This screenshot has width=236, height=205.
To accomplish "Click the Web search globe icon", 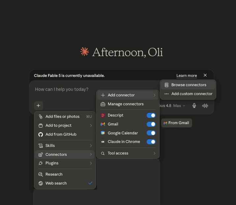I will click(41, 183).
